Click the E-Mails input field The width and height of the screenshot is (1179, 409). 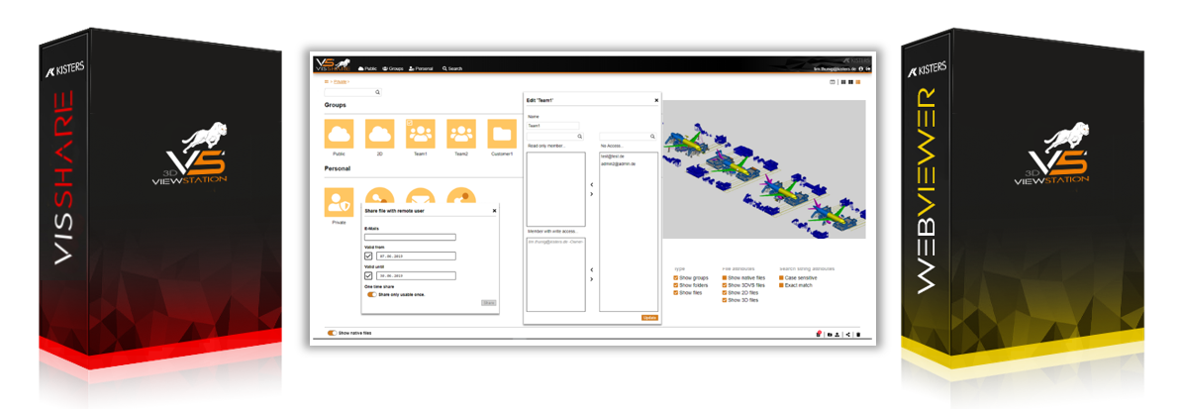tap(410, 237)
